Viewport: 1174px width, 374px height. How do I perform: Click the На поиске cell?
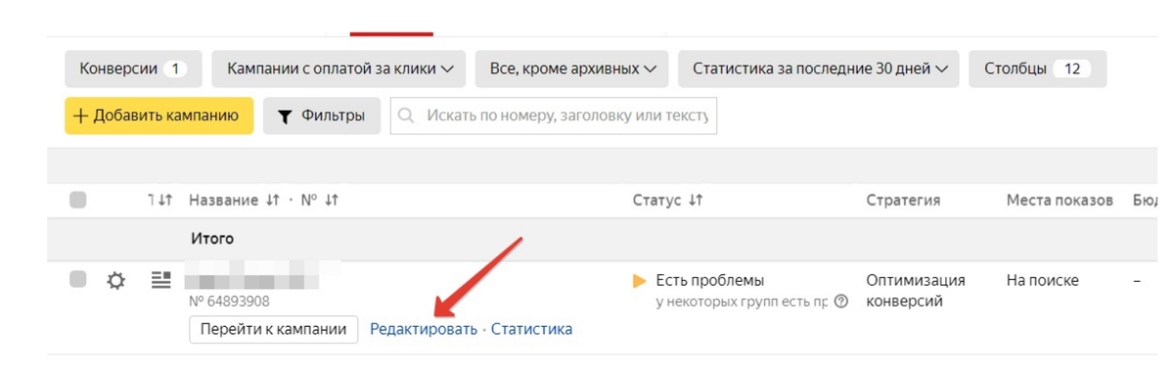(x=1043, y=280)
